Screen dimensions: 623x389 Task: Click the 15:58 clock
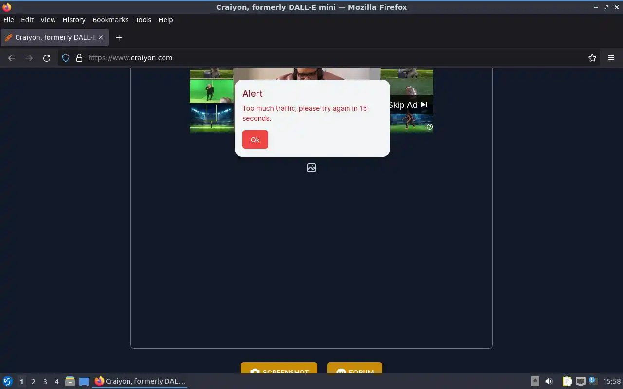612,381
